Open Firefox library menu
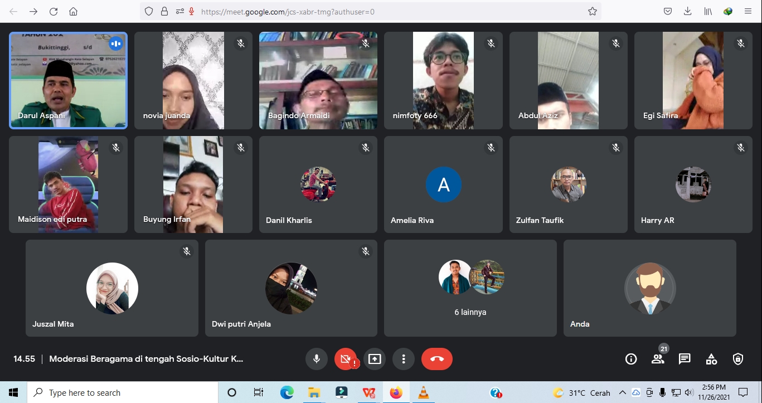Viewport: 762px width, 403px height. click(708, 11)
